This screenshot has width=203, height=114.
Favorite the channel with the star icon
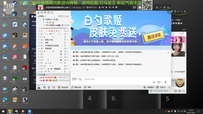106,7
